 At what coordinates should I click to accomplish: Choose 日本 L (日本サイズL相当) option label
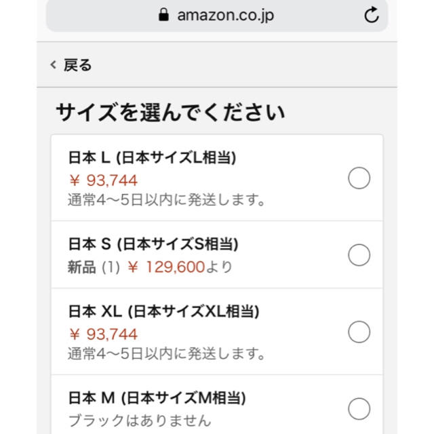tap(152, 158)
